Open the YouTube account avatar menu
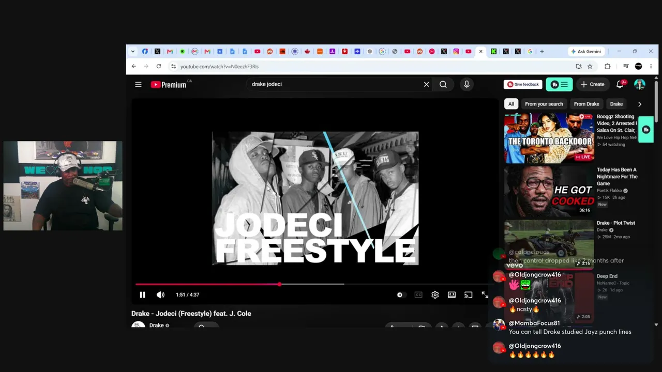 640,84
